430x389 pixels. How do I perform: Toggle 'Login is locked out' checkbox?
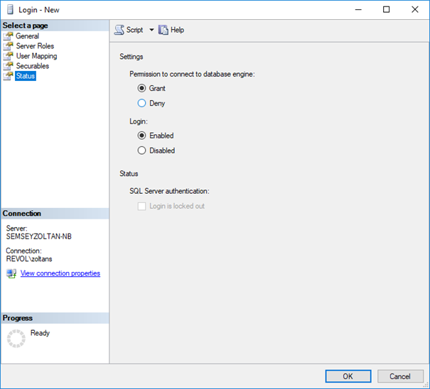click(142, 207)
